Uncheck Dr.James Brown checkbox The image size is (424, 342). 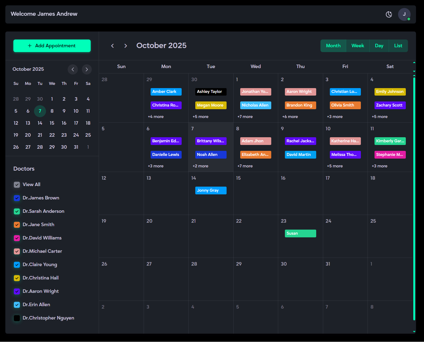click(17, 198)
